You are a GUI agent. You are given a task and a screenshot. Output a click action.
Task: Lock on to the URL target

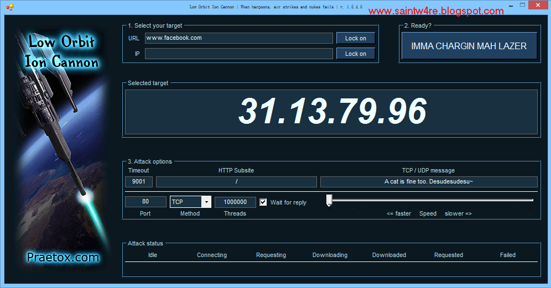pyautogui.click(x=355, y=38)
